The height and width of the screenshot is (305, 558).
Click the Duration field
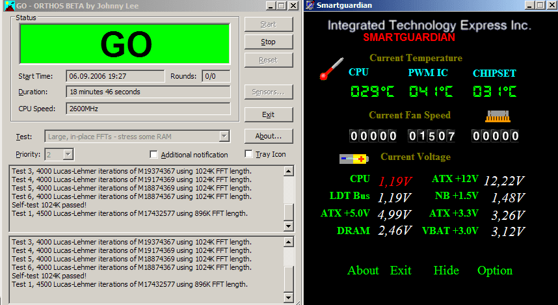pos(148,92)
